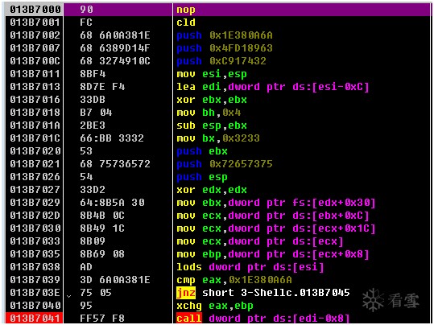Select hex byte AD
Screen dimensions: 434x325
point(86,266)
